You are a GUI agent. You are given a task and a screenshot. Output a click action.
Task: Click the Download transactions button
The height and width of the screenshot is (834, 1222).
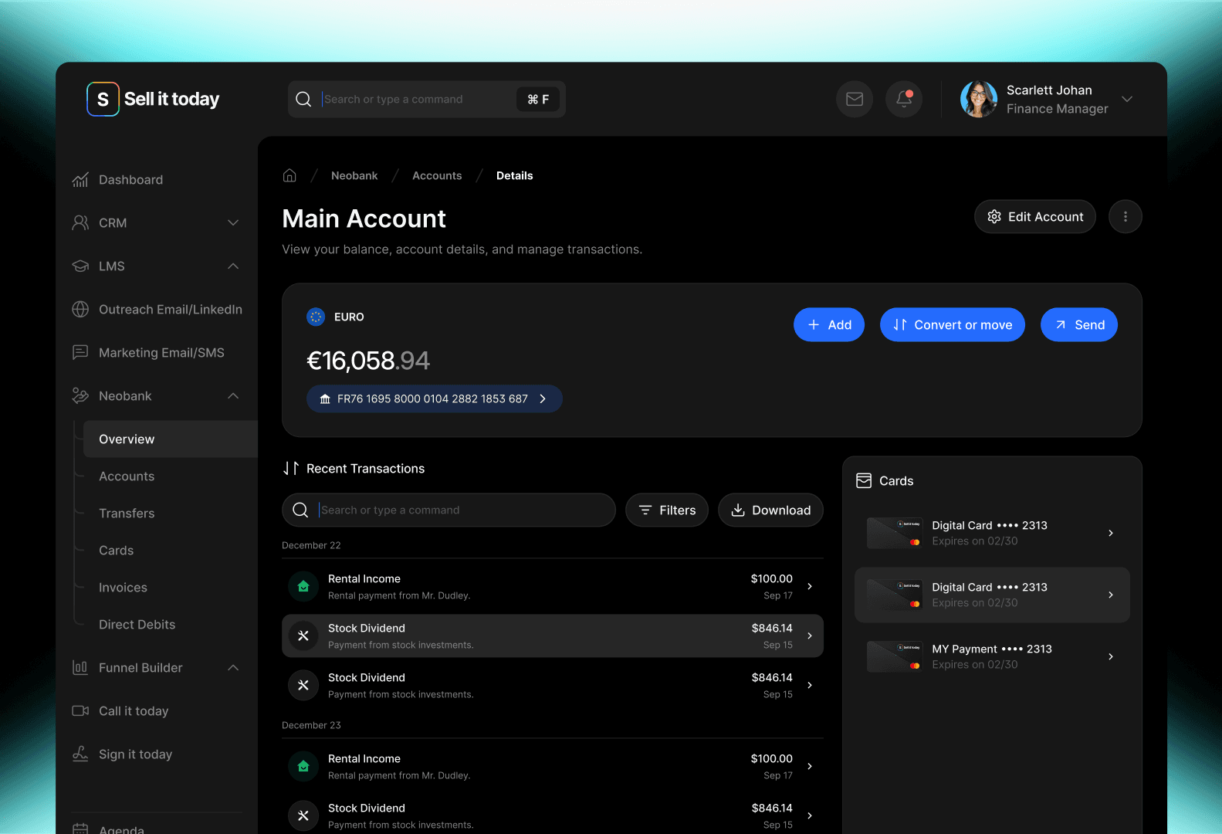tap(770, 510)
